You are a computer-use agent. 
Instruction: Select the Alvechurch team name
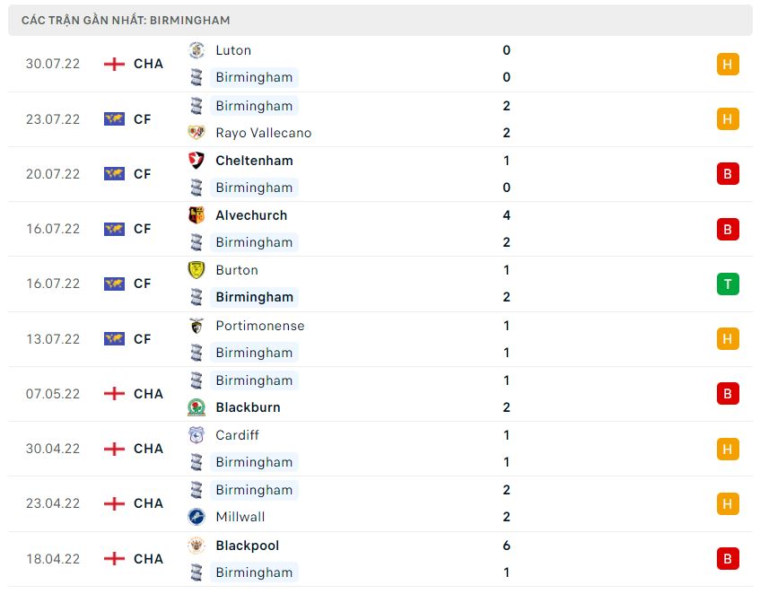click(251, 215)
